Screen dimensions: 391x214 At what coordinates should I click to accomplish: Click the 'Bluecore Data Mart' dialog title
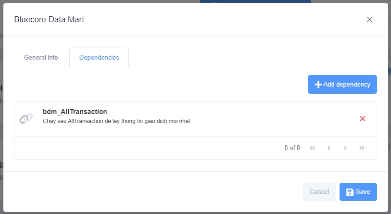50,19
